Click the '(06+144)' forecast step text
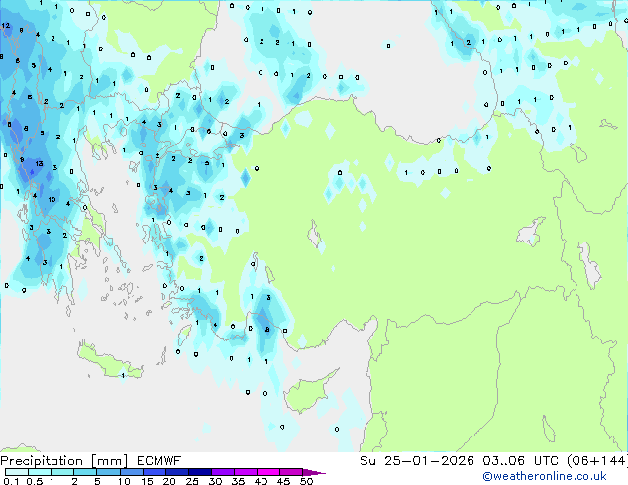The height and width of the screenshot is (485, 628). point(597,461)
